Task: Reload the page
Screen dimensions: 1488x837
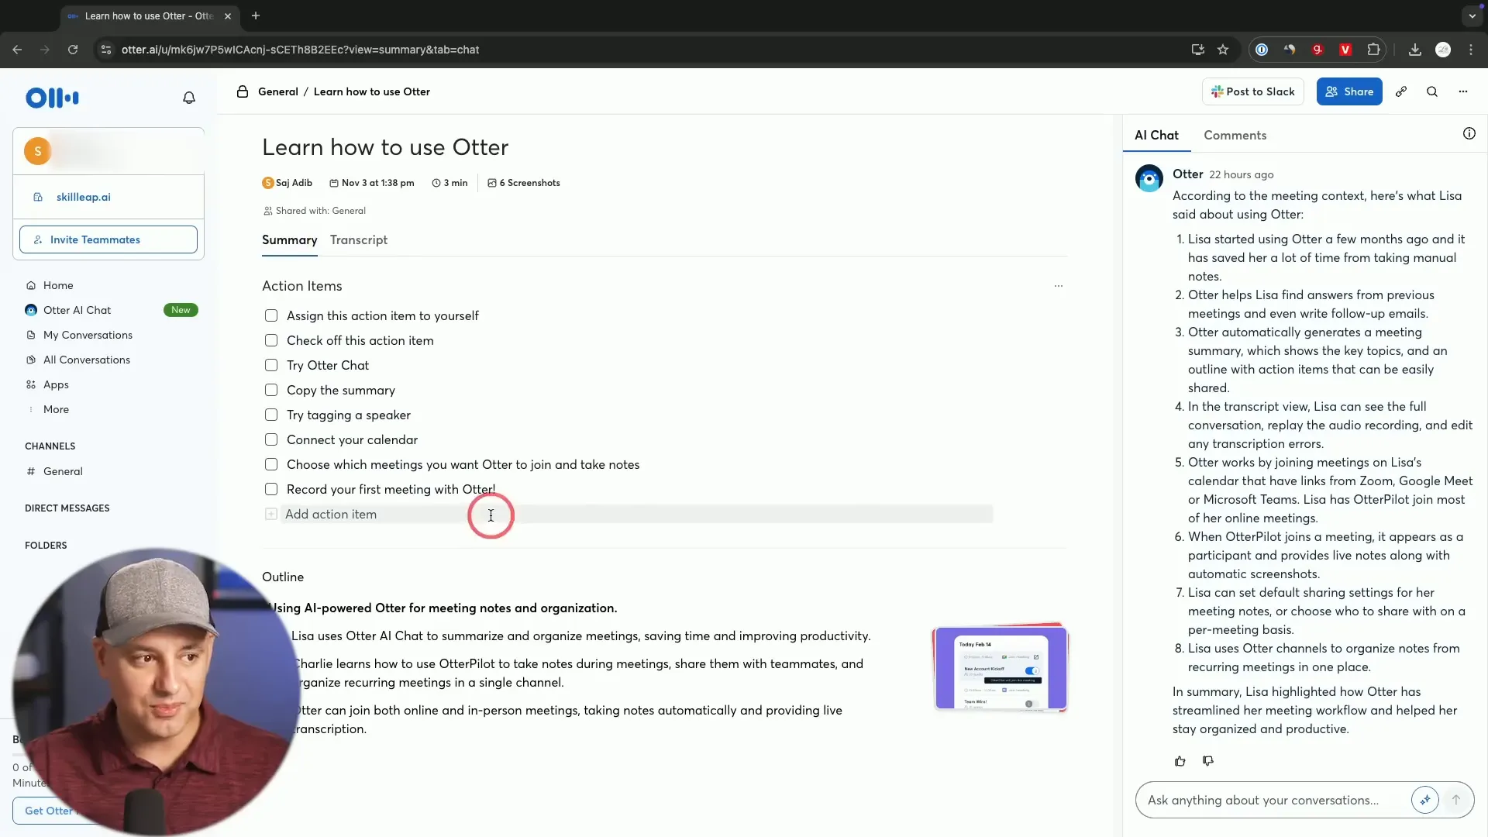Action: coord(73,50)
